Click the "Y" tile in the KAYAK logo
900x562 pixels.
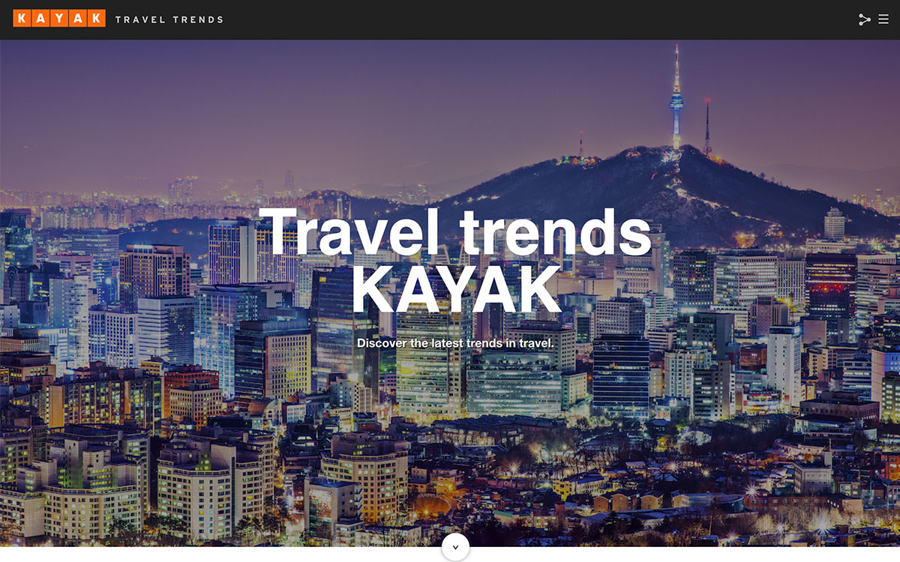coord(59,19)
